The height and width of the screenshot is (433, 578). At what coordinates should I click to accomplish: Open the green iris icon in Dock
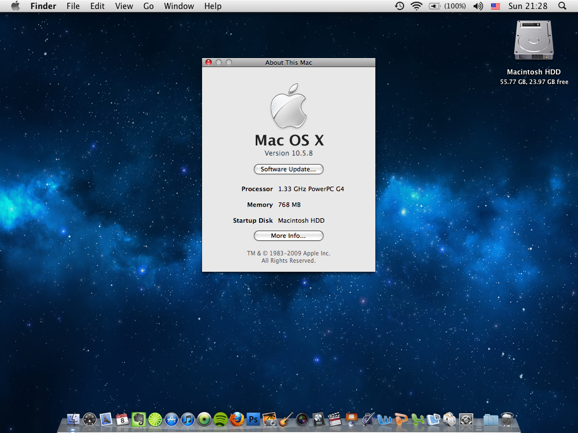coord(204,419)
